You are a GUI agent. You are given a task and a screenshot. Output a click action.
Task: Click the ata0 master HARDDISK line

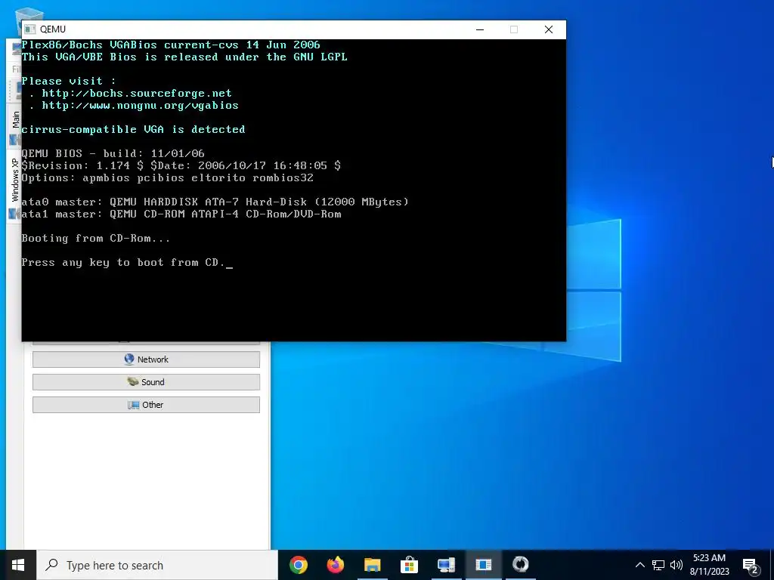pyautogui.click(x=215, y=202)
